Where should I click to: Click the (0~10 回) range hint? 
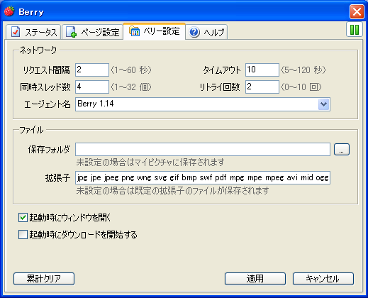301,87
